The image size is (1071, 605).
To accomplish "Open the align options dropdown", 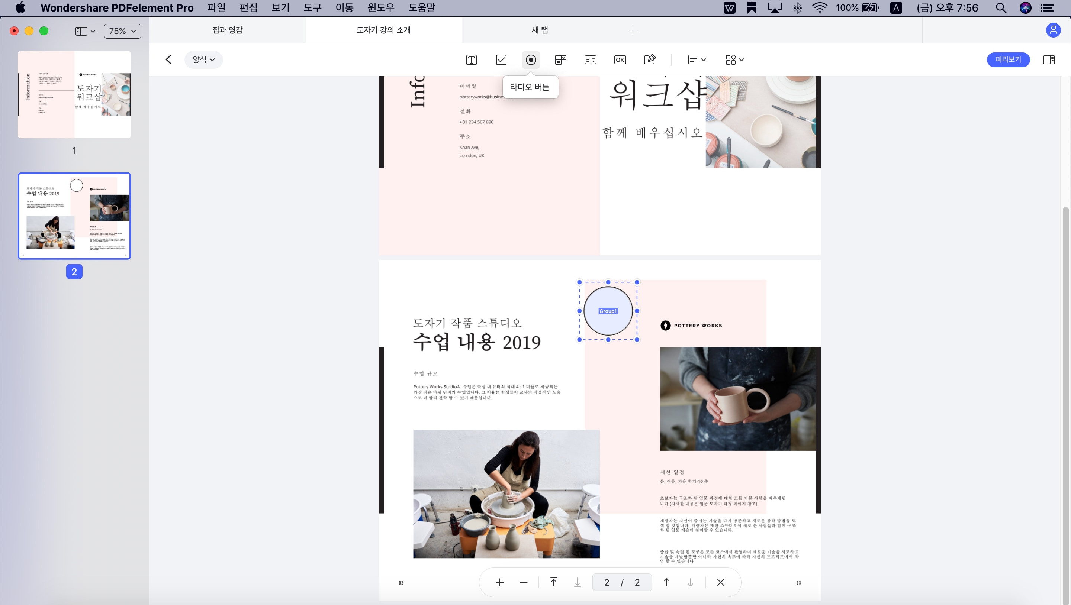I will 697,60.
